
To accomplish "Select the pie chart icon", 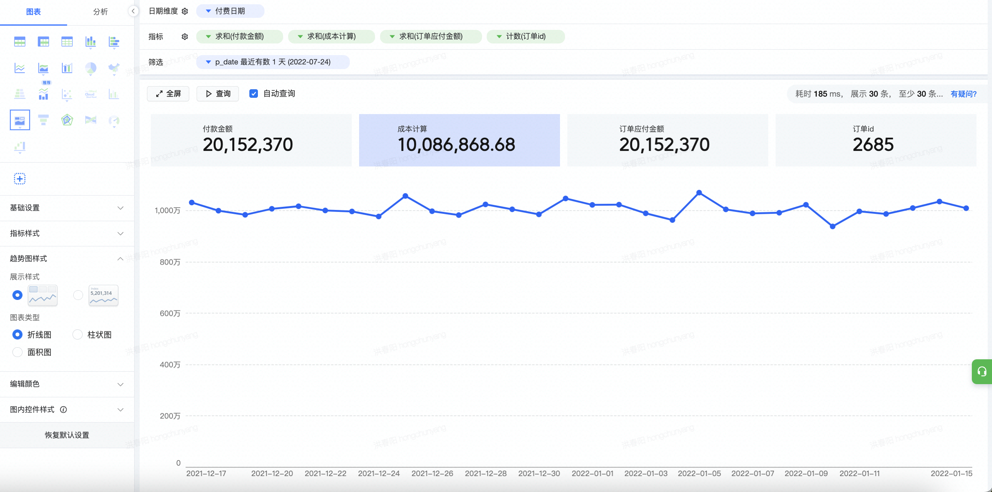I will click(x=91, y=68).
